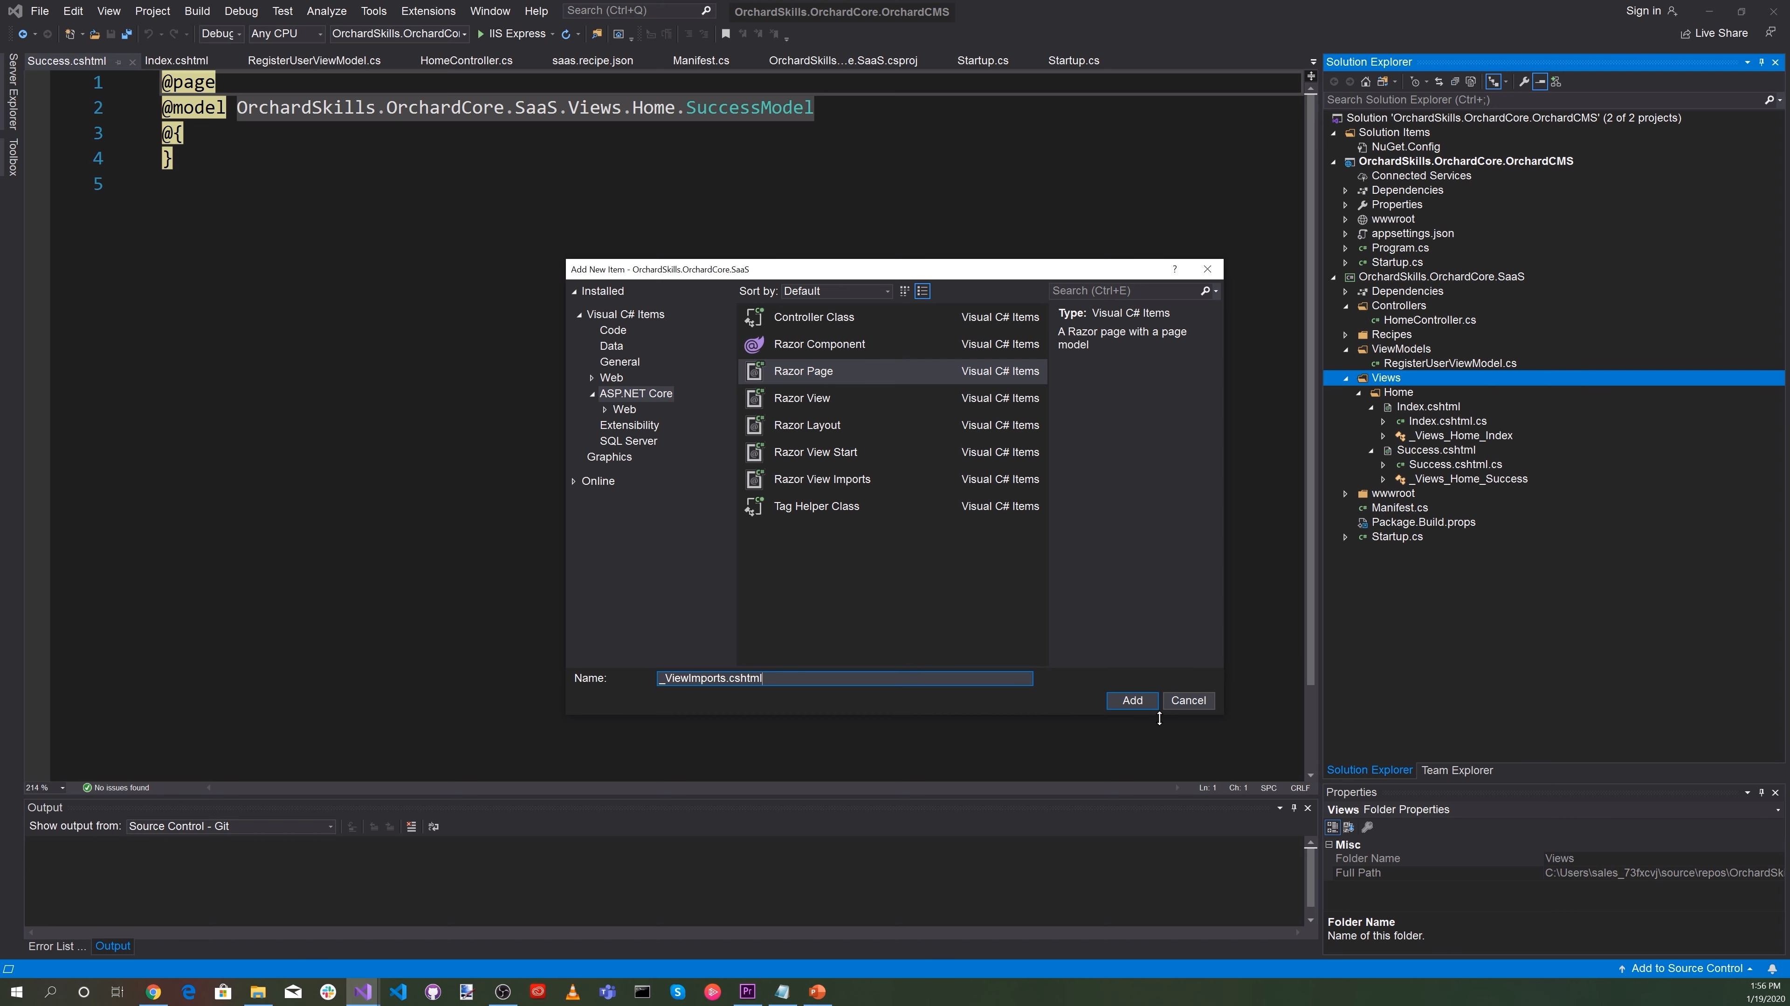This screenshot has width=1790, height=1006.
Task: Click the Open File toolbar icon
Action: (x=95, y=34)
